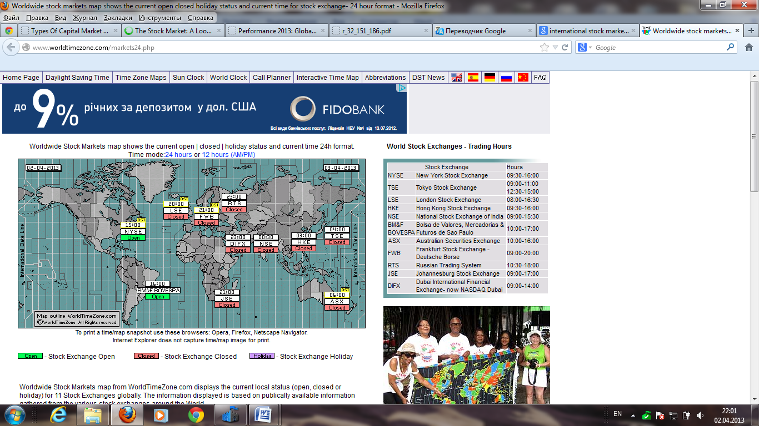This screenshot has width=759, height=426.
Task: Click the AdChoices icon on FidoBank banner
Action: point(402,88)
